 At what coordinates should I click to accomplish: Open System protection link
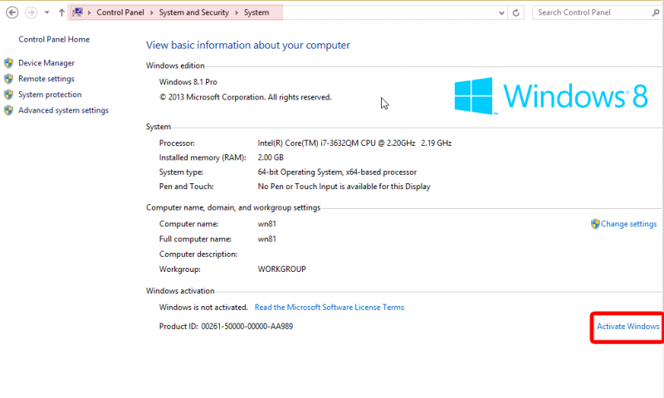pyautogui.click(x=50, y=95)
